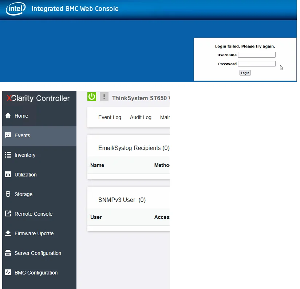Open Remote Console in the sidebar

click(x=39, y=214)
